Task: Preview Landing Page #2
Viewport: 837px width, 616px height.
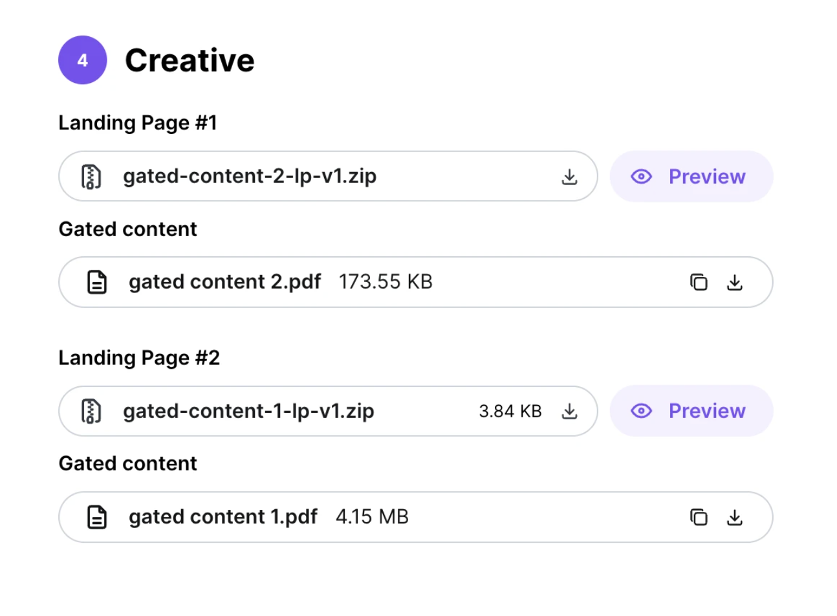Action: point(691,411)
